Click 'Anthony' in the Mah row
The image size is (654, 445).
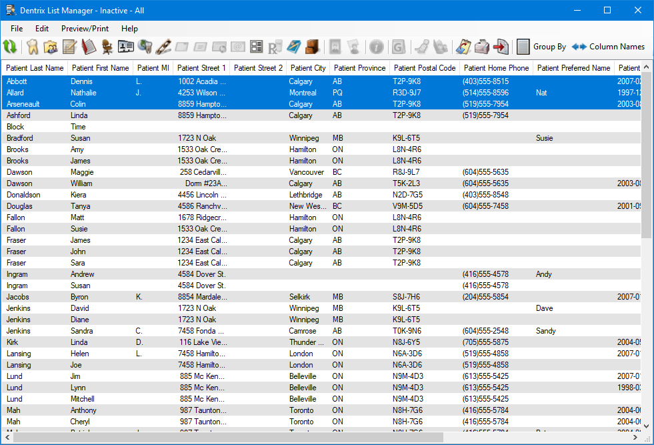[x=83, y=410]
